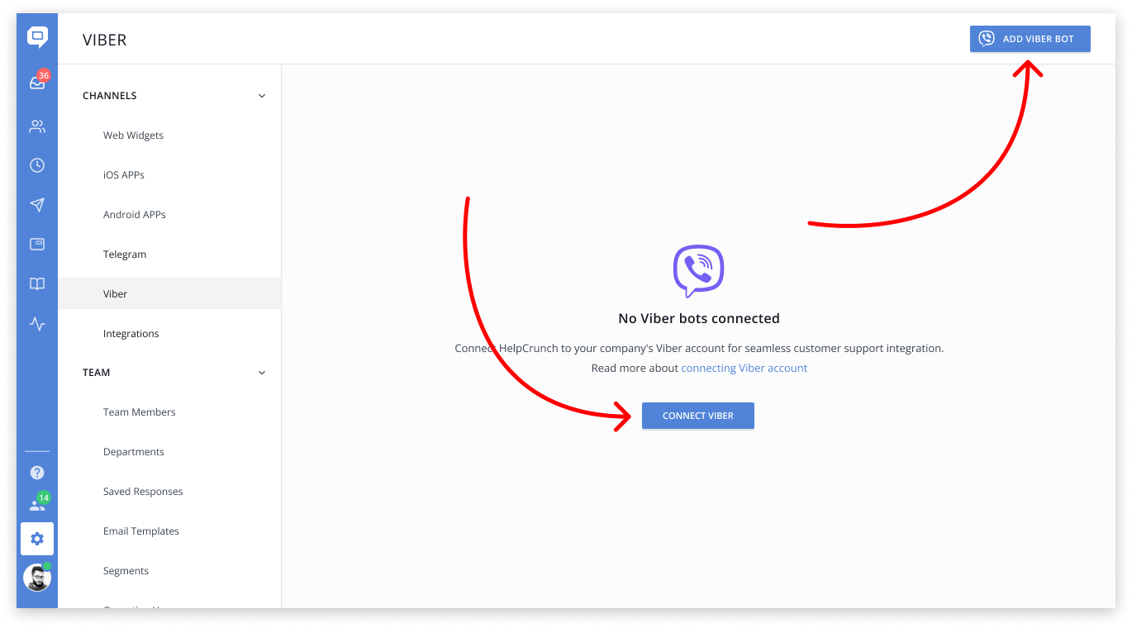Open the reports pulse icon
The height and width of the screenshot is (628, 1132).
click(x=37, y=324)
